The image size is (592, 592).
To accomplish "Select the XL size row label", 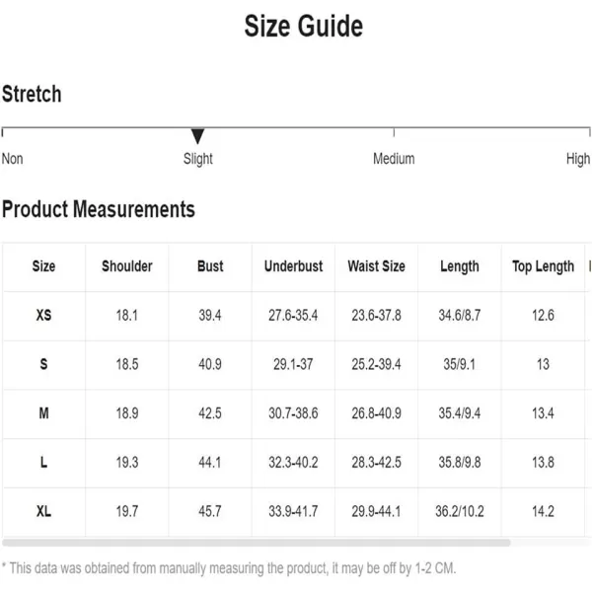I will (43, 511).
